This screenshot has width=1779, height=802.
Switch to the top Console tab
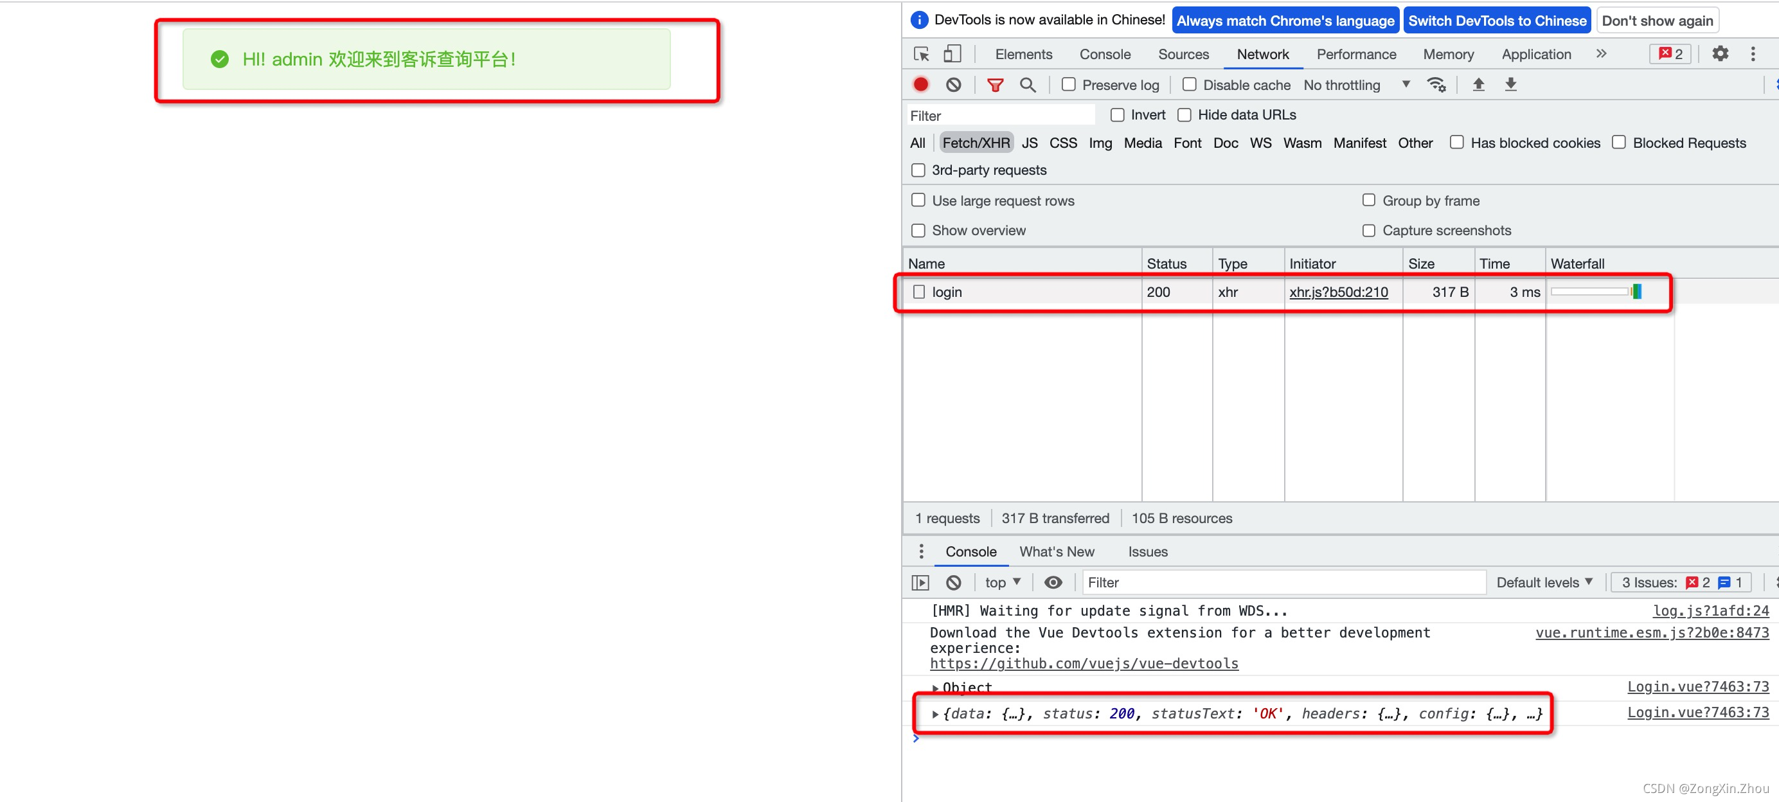(1104, 54)
